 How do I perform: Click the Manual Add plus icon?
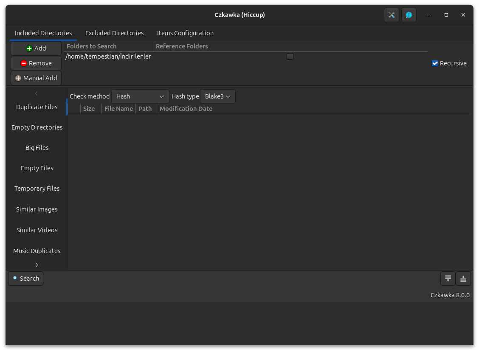[18, 78]
